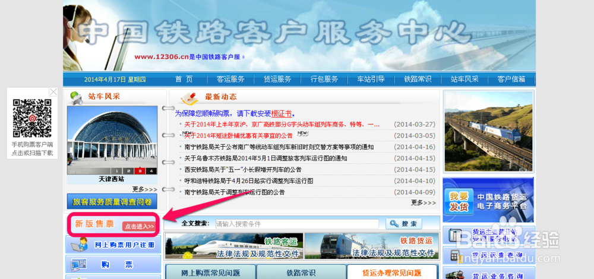The image size is (594, 279).
Task: Open the 铁路货运 法律法规 banner
Action: pyautogui.click(x=372, y=246)
